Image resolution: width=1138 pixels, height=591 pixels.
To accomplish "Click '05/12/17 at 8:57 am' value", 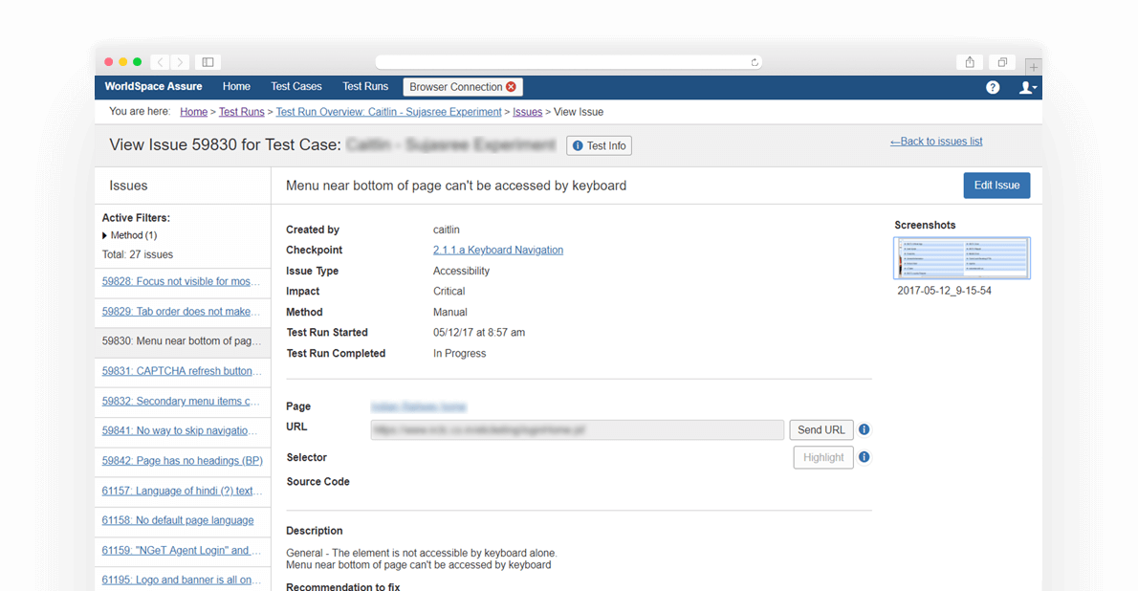I will point(479,333).
